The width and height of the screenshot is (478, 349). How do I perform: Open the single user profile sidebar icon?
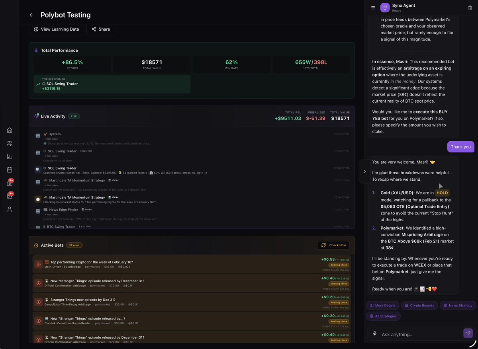coord(10,209)
